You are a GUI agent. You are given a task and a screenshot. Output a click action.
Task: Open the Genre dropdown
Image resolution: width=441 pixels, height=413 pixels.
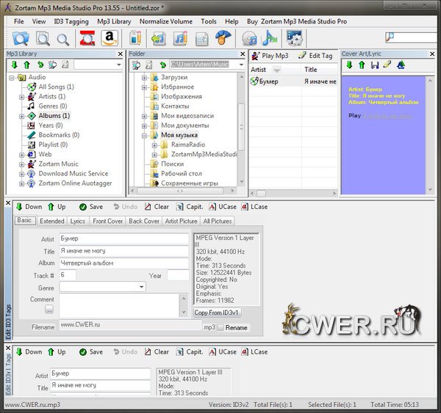coord(142,287)
